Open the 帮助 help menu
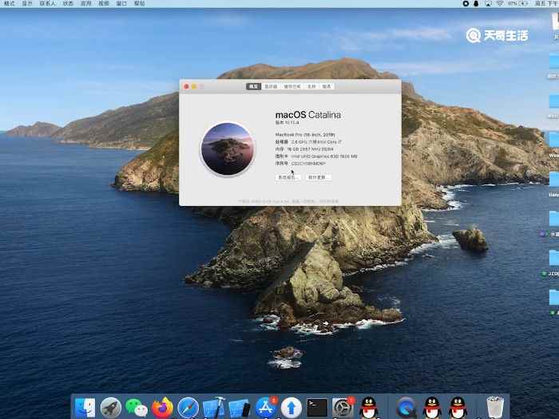Screen dimensions: 559x419 pyautogui.click(x=140, y=4)
